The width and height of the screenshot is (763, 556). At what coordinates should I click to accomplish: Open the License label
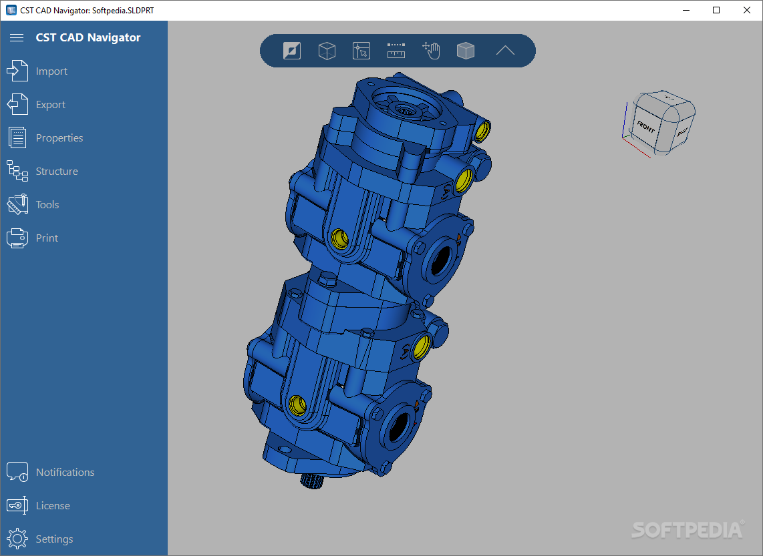pyautogui.click(x=53, y=506)
